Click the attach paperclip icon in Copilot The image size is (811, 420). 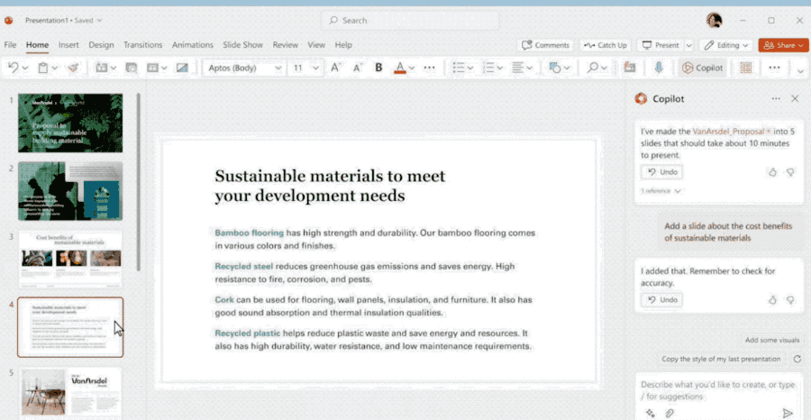670,413
